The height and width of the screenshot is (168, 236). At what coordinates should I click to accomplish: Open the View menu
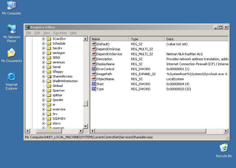47,33
